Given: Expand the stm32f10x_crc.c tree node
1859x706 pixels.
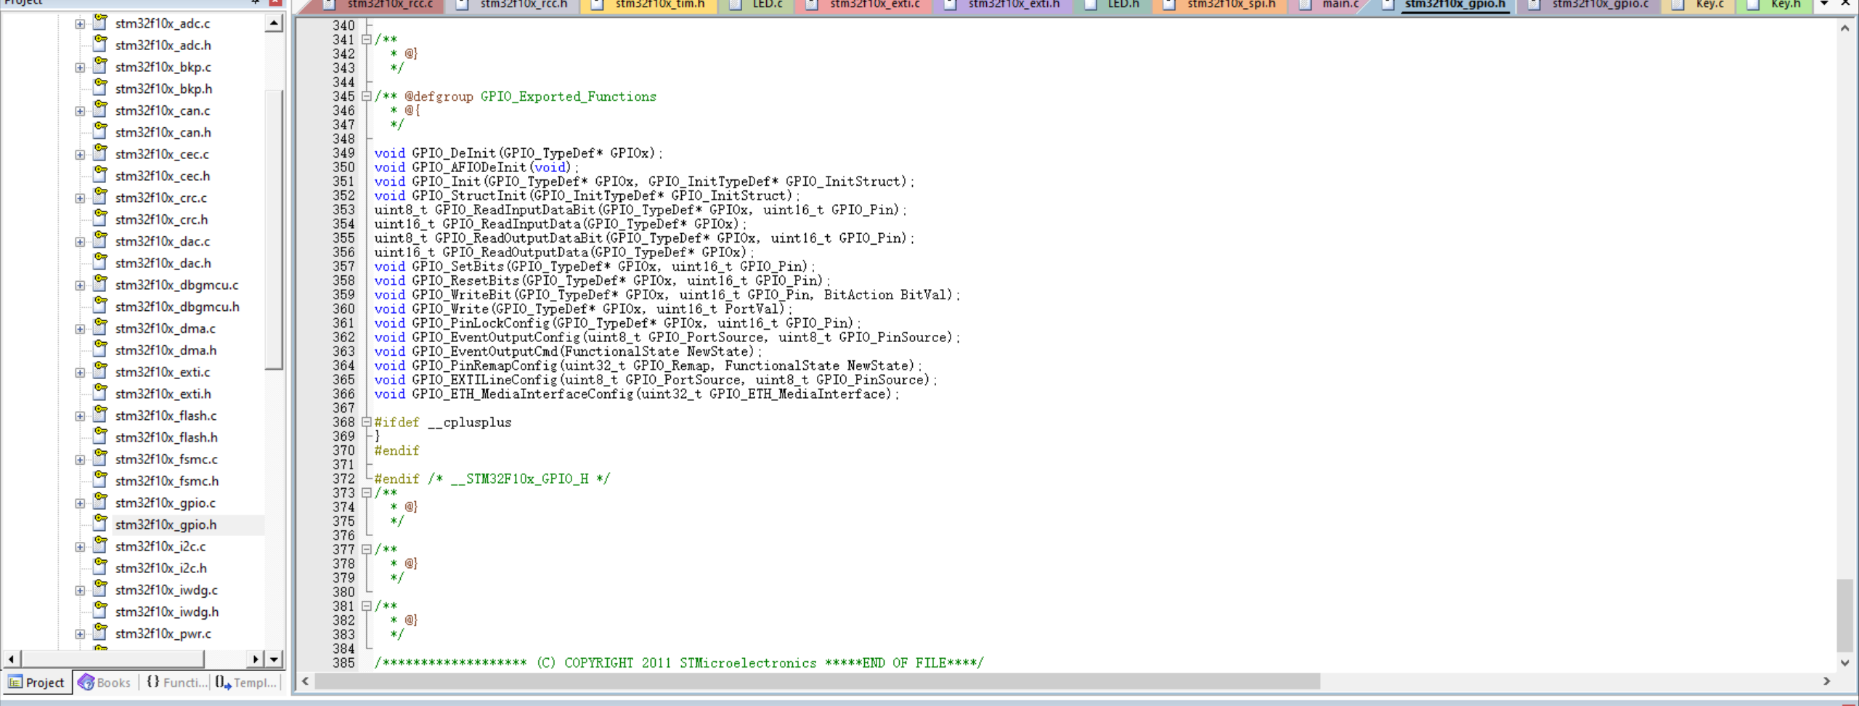Looking at the screenshot, I should 80,198.
